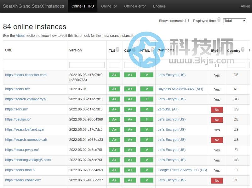Open the Country column help icon
Viewport: 252px width, 188px height.
click(243, 50)
